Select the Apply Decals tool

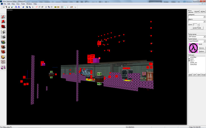click(3, 52)
